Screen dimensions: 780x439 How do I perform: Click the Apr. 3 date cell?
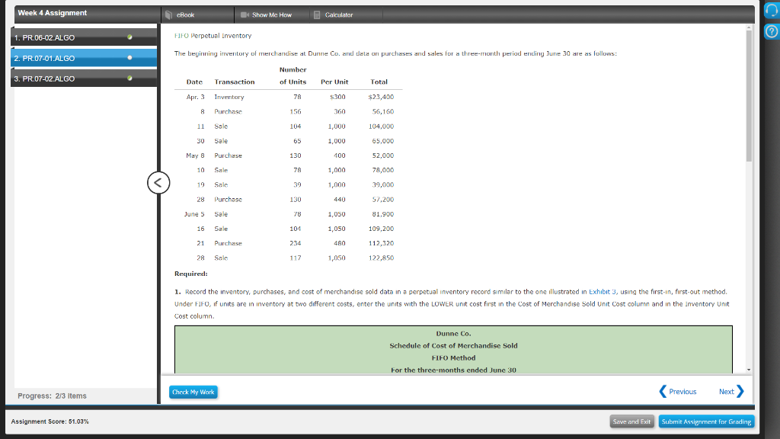196,97
